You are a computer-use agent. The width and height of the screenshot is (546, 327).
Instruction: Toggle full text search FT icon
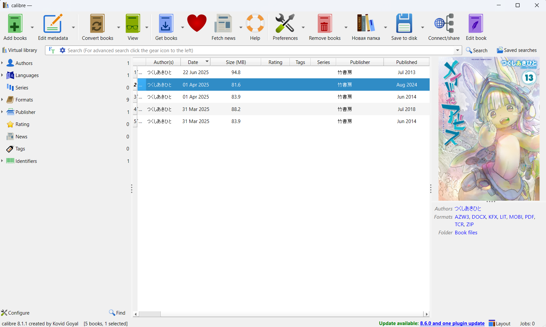coord(52,50)
